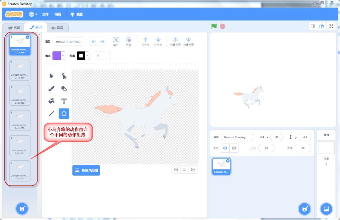This screenshot has height=220, width=340.
Task: Delete costume 1 with the x button
Action: pos(27,37)
